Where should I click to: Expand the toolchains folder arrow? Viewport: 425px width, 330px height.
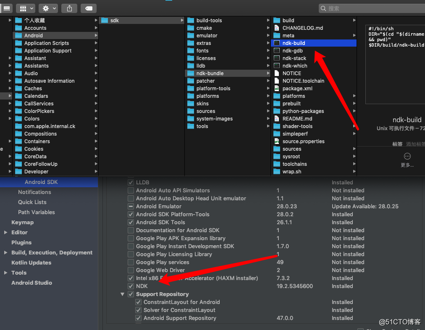tap(354, 164)
